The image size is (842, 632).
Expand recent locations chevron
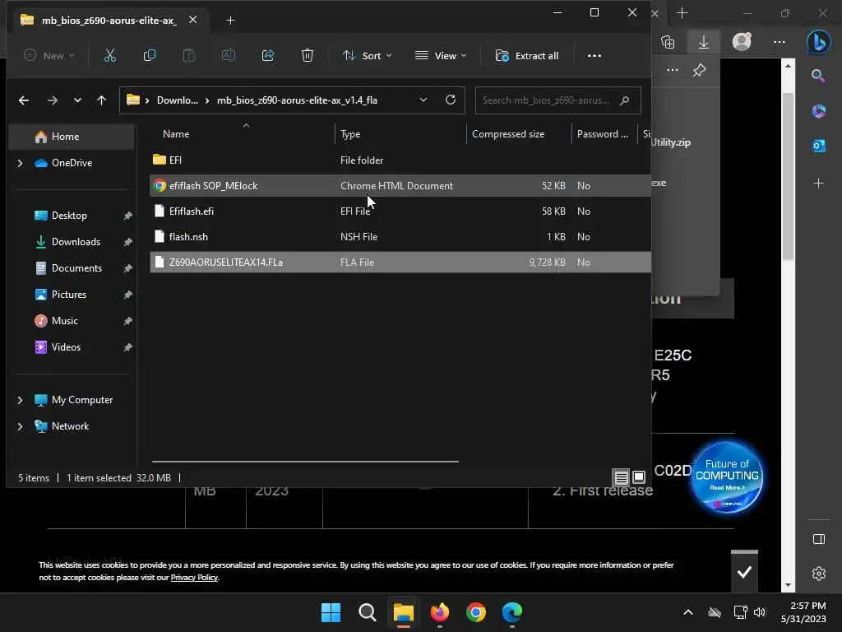[x=77, y=100]
